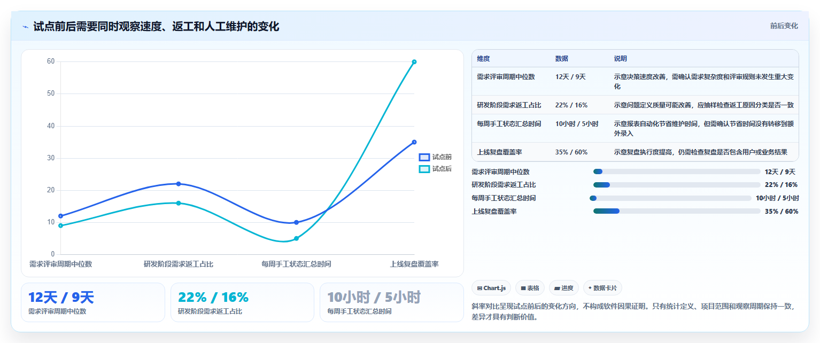Screen dimensions: 820x343
Task: Click the 研发阶段需求返工占比 progress bar
Action: [677, 185]
